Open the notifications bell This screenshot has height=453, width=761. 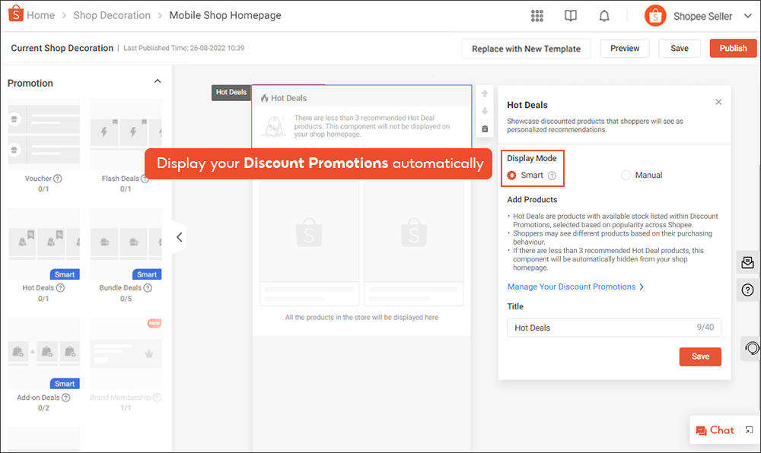[x=604, y=16]
